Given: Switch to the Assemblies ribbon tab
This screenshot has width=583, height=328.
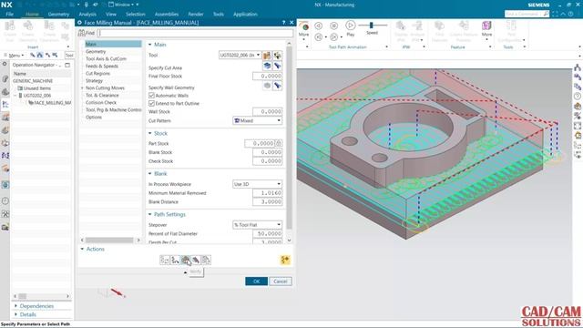Looking at the screenshot, I should 167,15.
